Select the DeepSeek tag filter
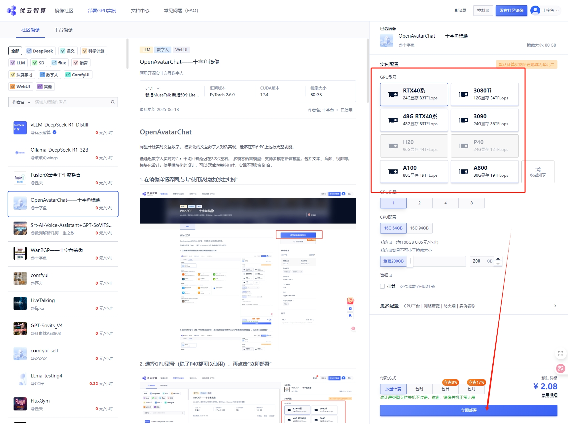The image size is (568, 424). tap(40, 51)
